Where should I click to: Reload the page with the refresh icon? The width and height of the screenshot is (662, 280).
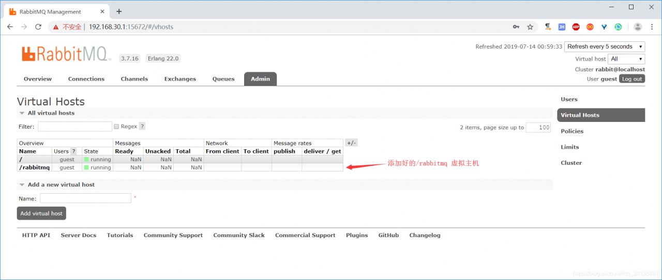pyautogui.click(x=38, y=27)
